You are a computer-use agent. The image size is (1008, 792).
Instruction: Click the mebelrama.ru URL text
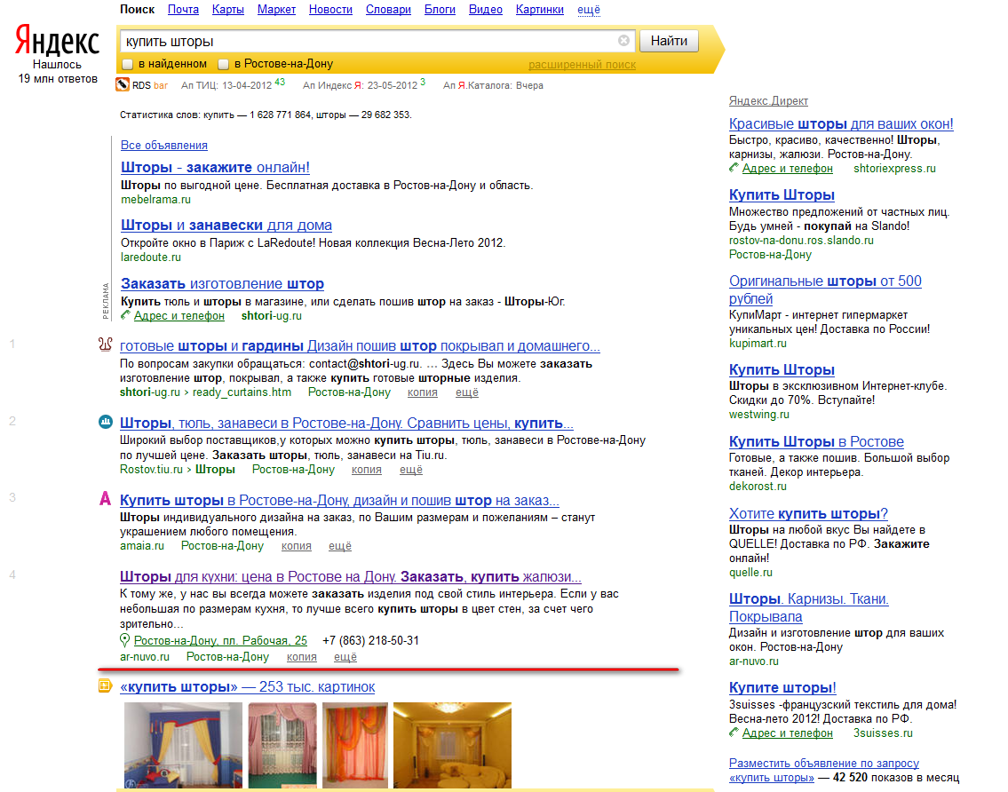[155, 199]
